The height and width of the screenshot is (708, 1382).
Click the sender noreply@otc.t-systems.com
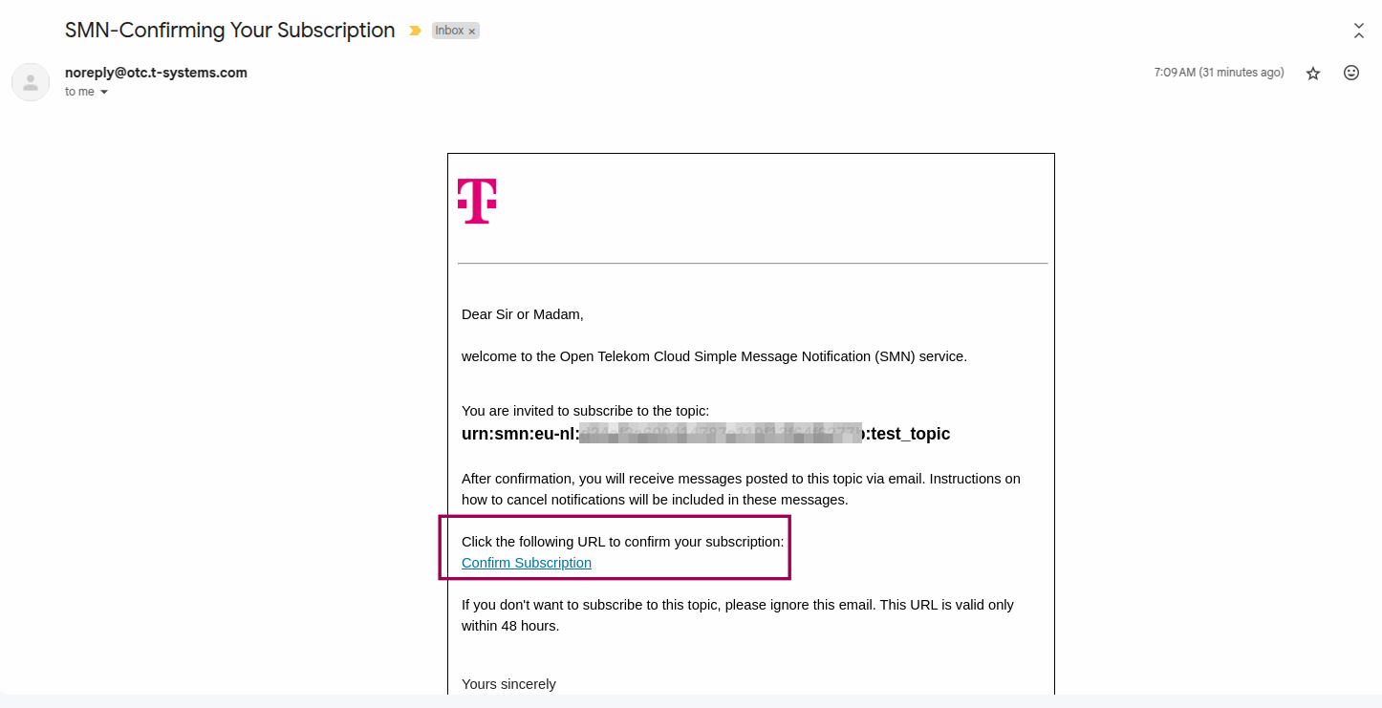(x=156, y=73)
